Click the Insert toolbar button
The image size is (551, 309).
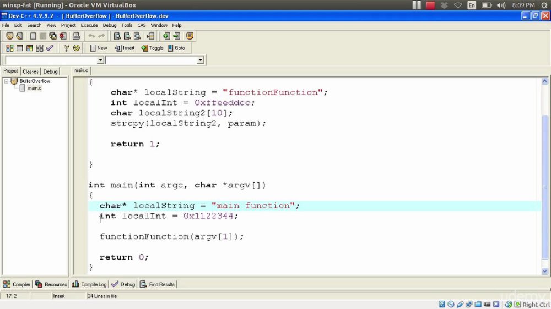(x=125, y=48)
